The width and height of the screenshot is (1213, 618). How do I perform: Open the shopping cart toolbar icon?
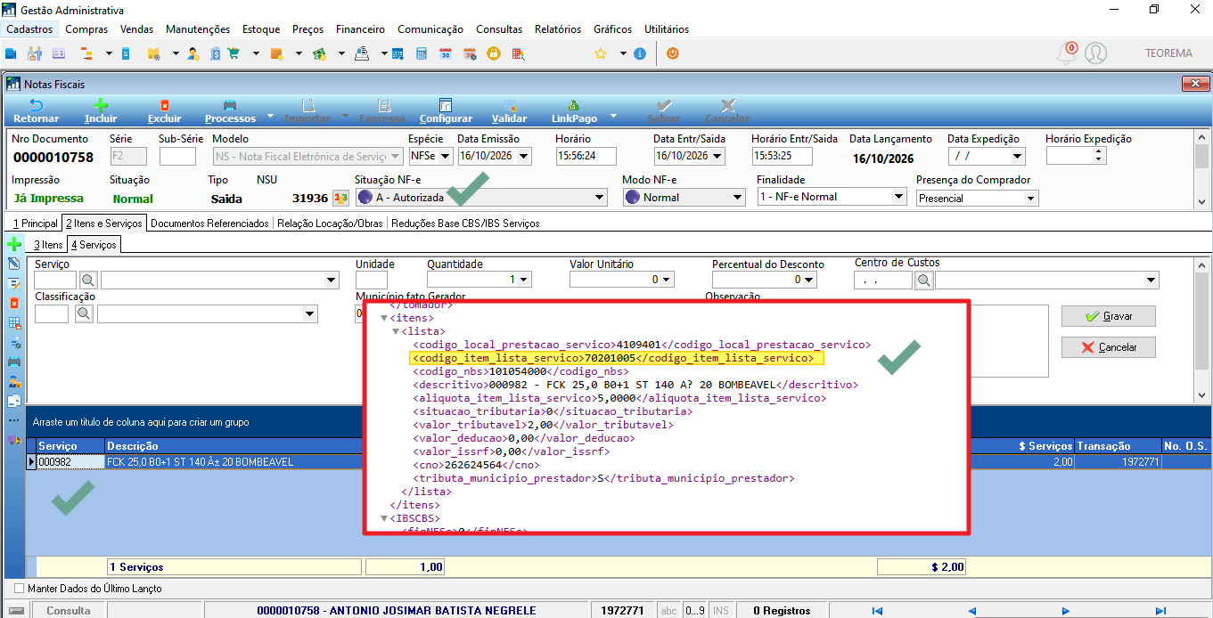[x=233, y=53]
